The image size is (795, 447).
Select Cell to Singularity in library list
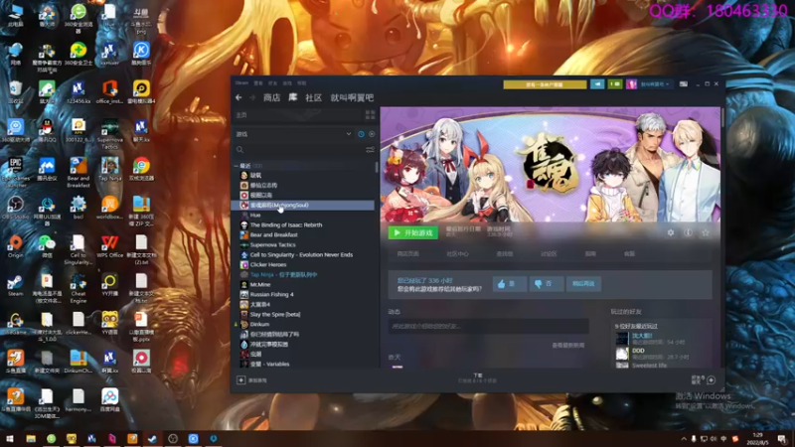[303, 255]
